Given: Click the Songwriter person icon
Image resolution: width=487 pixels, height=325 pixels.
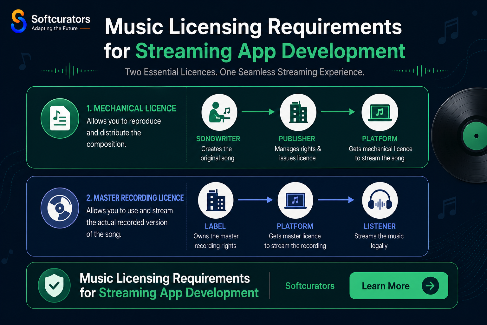Looking at the screenshot, I should (x=219, y=112).
